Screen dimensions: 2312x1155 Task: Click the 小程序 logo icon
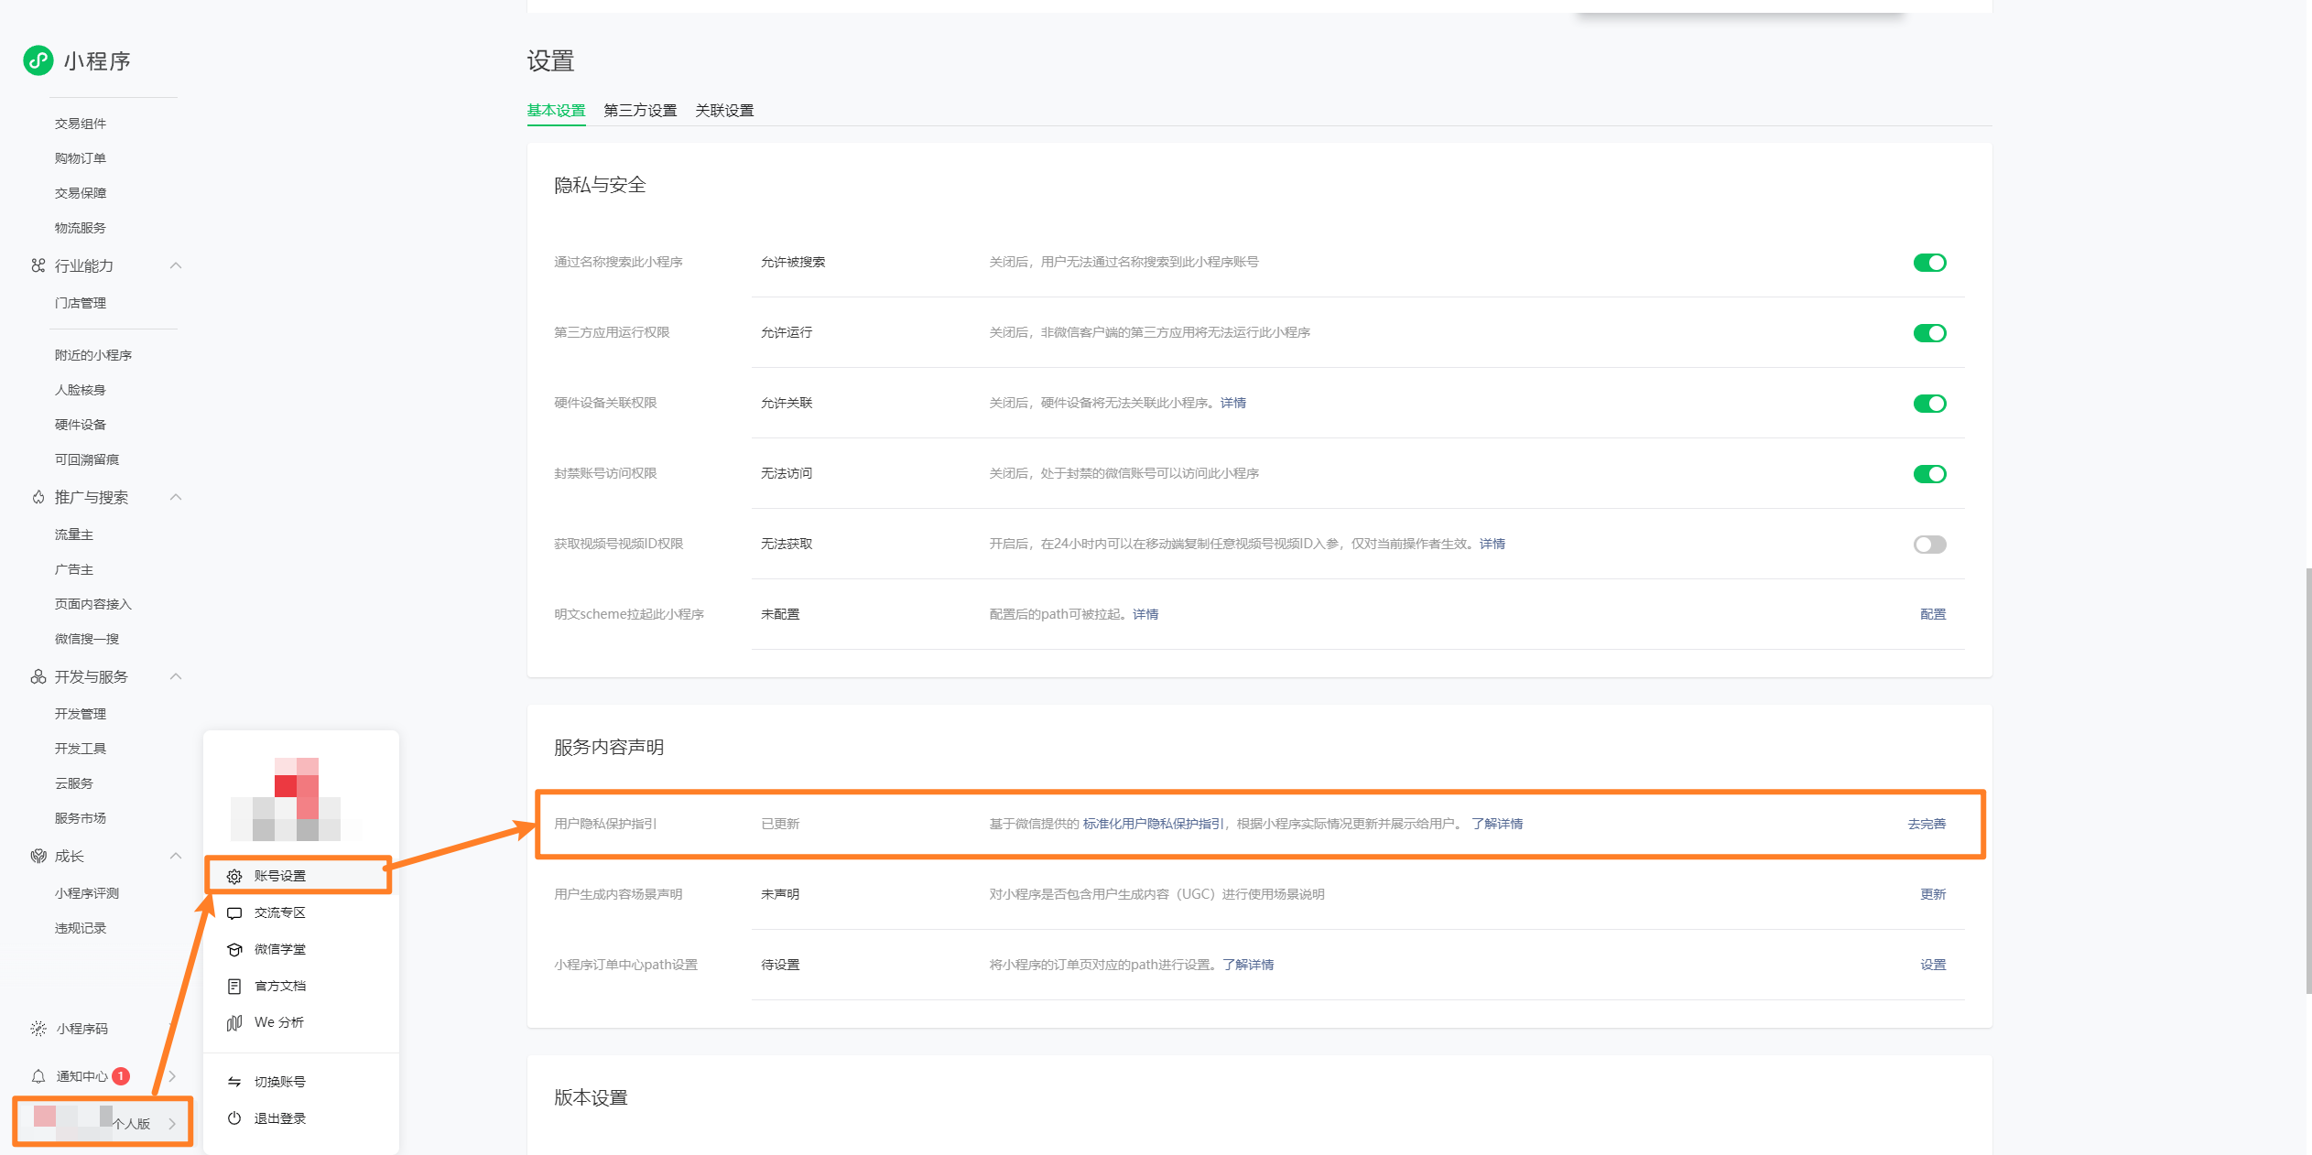pos(38,60)
